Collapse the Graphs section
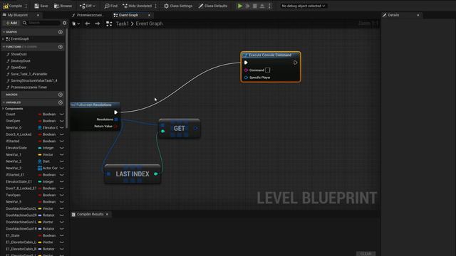The height and width of the screenshot is (256, 456). tap(4, 32)
